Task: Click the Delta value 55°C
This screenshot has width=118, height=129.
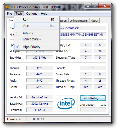Action: (x=40, y=87)
